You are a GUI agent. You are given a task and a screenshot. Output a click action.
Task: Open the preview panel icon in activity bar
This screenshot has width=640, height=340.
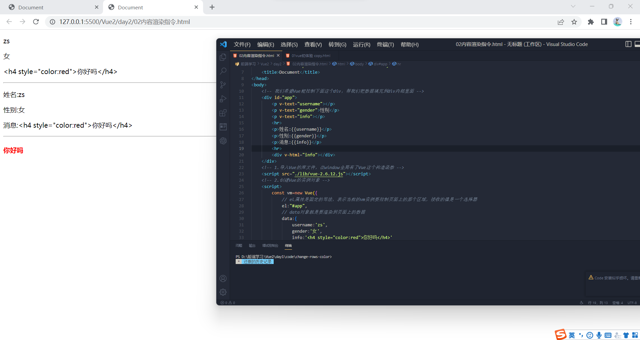[223, 127]
